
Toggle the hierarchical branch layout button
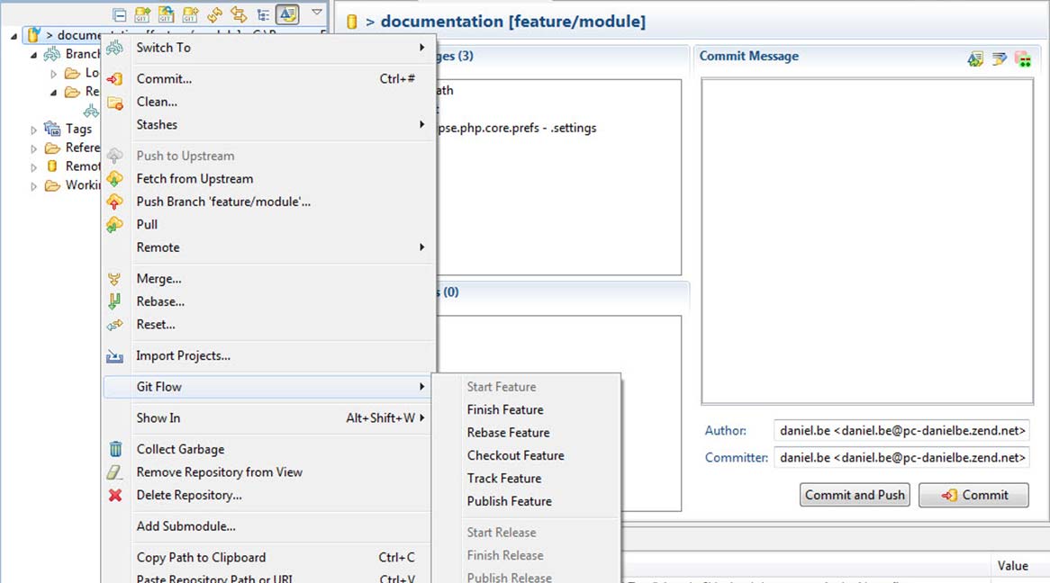tap(263, 14)
